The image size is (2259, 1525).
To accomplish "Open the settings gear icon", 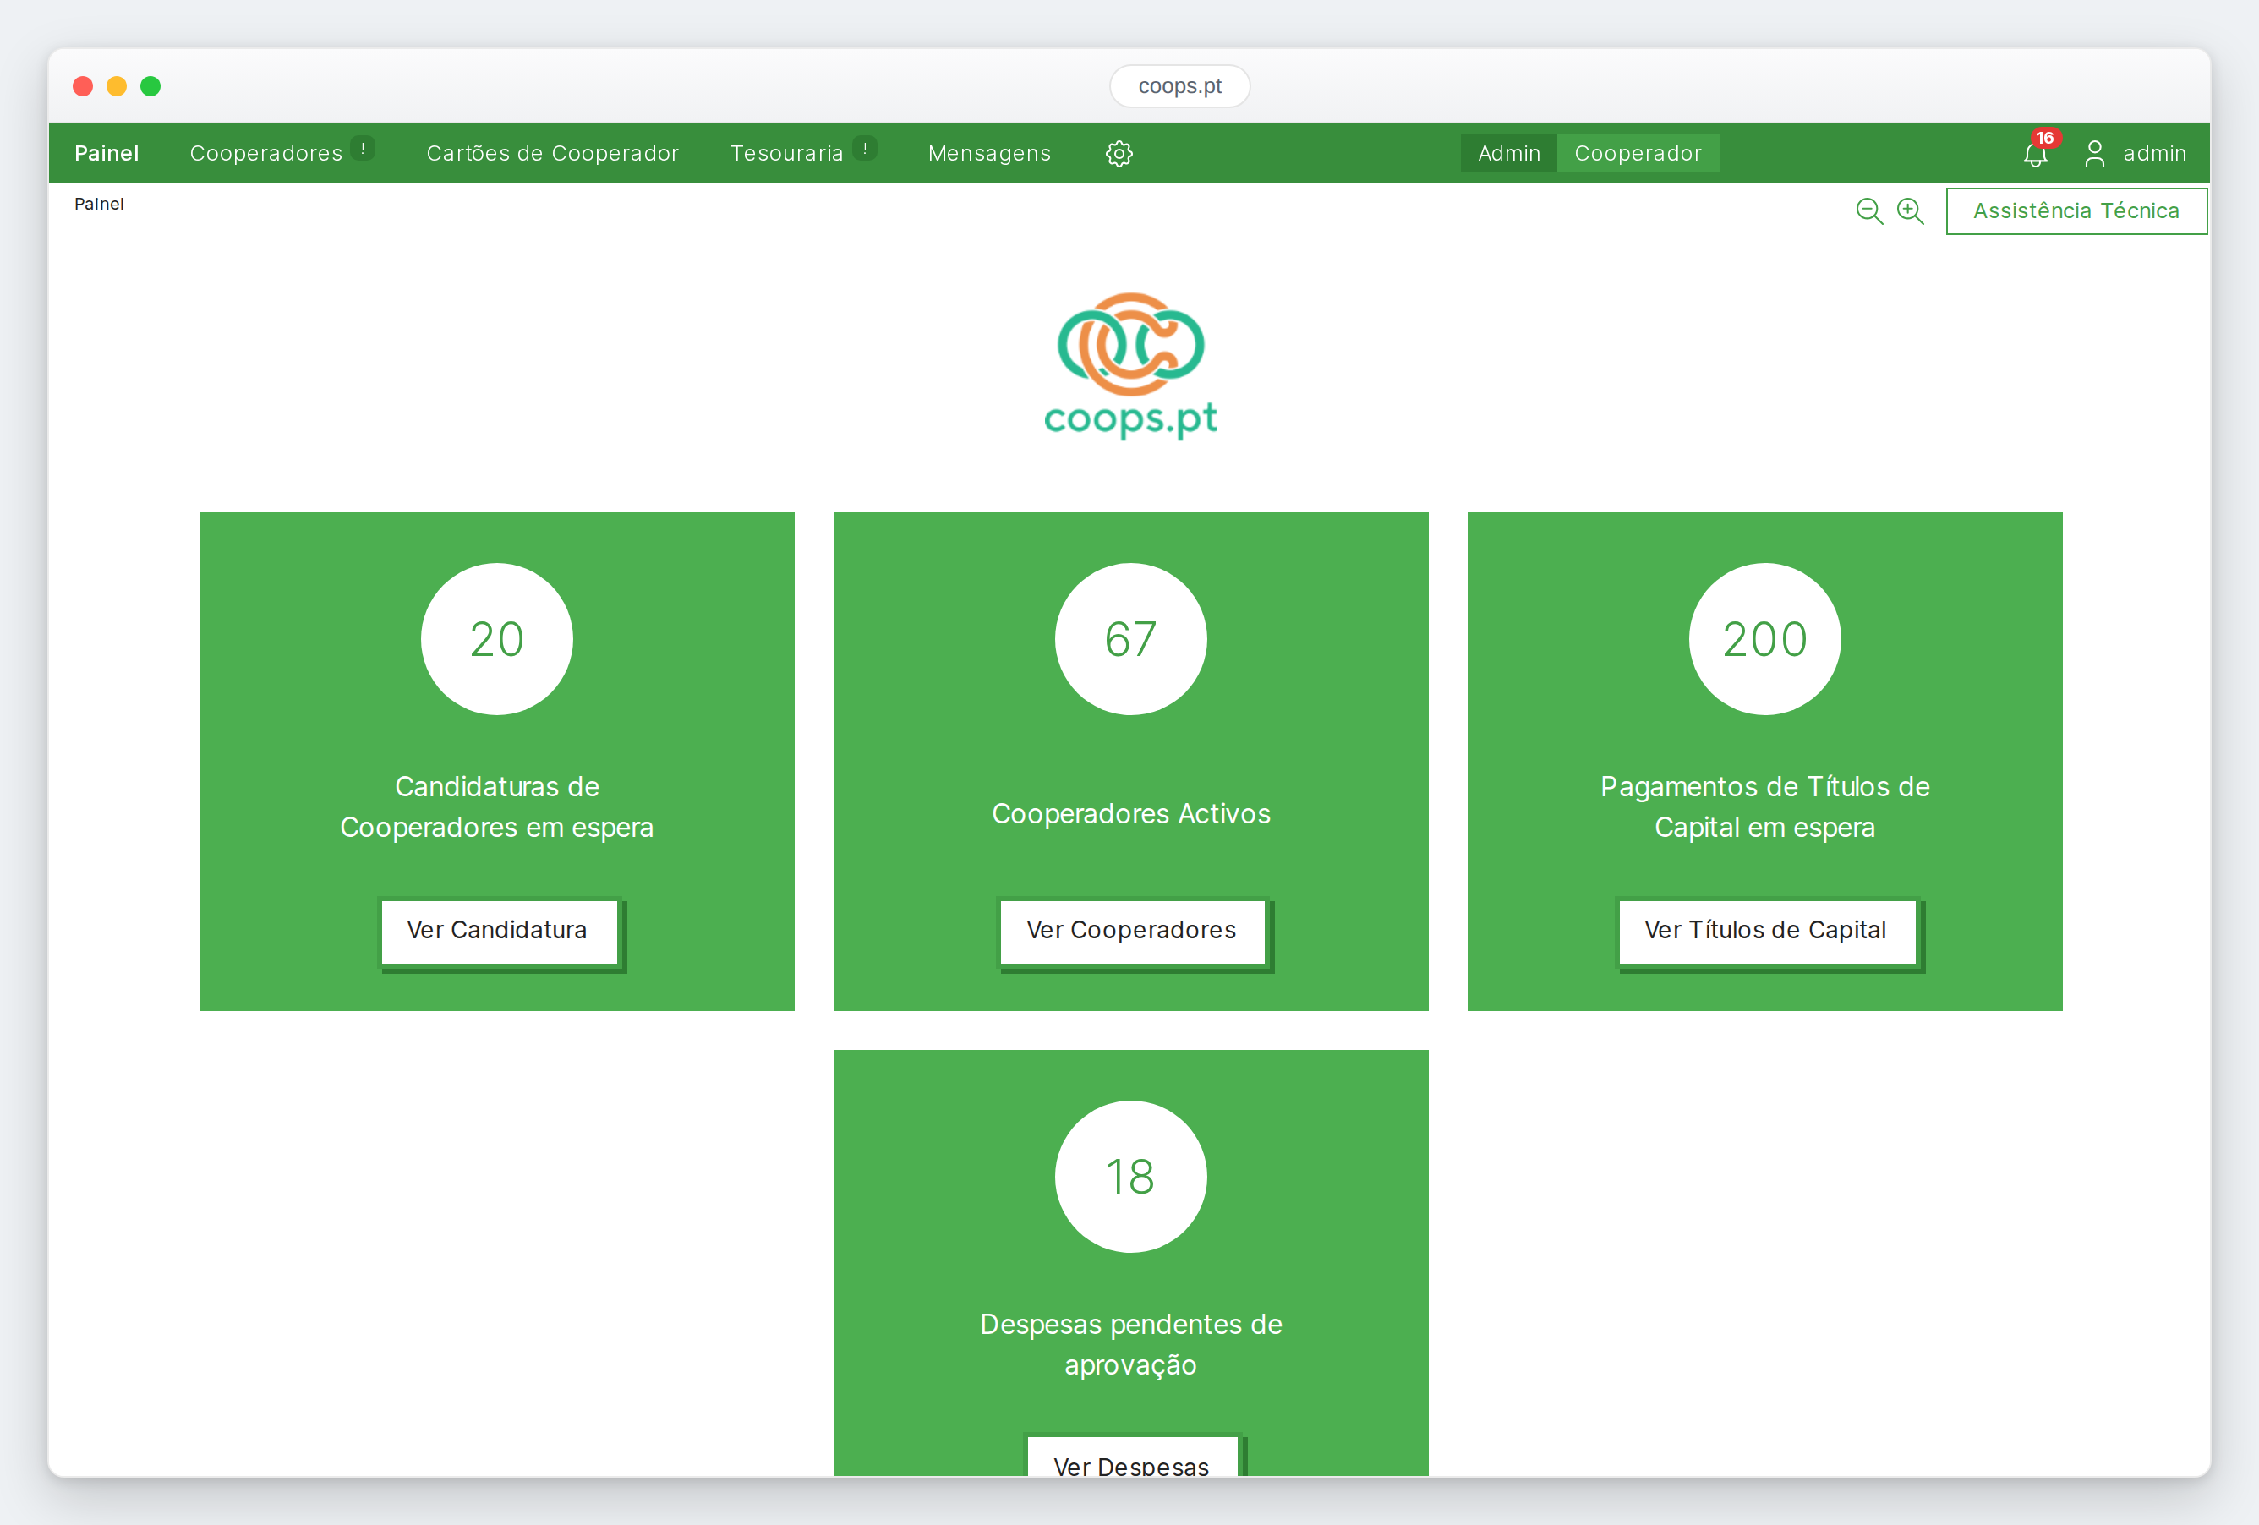I will pyautogui.click(x=1119, y=154).
